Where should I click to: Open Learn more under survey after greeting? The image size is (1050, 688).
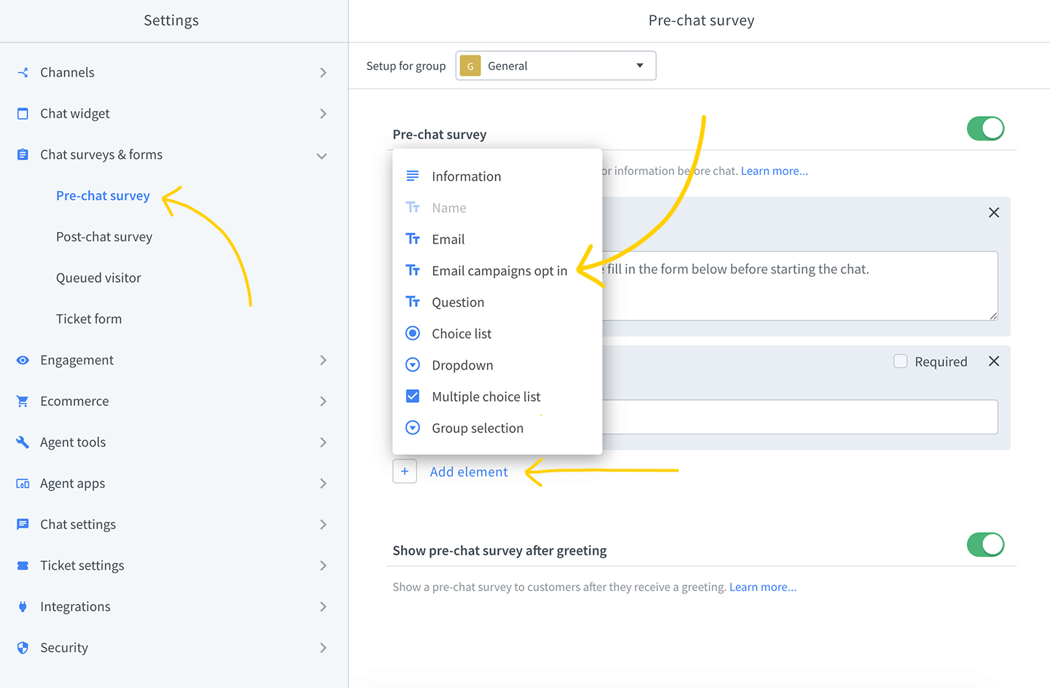pyautogui.click(x=763, y=587)
